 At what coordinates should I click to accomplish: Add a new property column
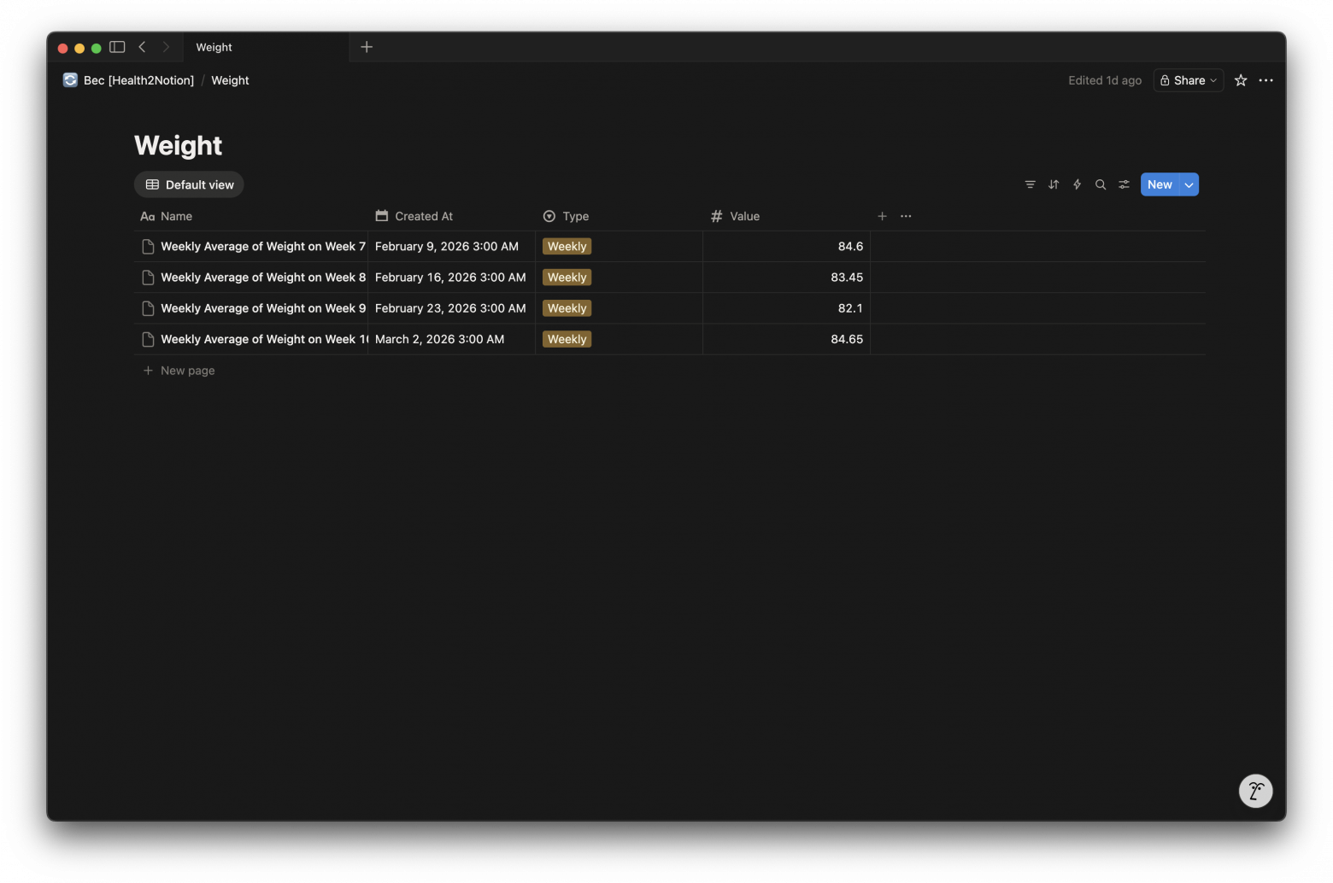tap(882, 216)
